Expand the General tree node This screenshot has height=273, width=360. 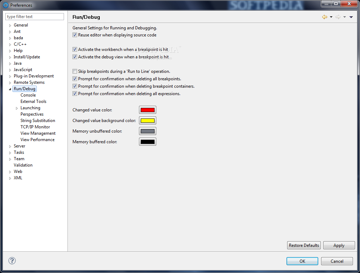(10, 25)
